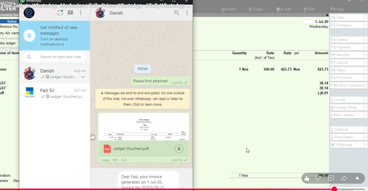Like the video with thumbs up icon
Image resolution: width=368 pixels, height=191 pixels.
[x=307, y=178]
